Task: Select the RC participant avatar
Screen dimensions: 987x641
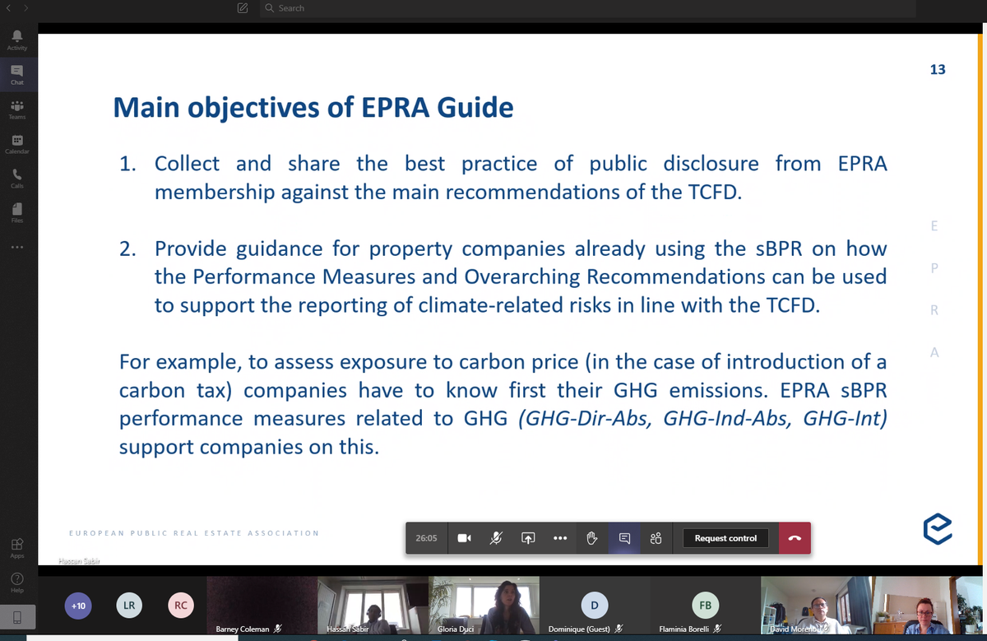Action: 180,606
